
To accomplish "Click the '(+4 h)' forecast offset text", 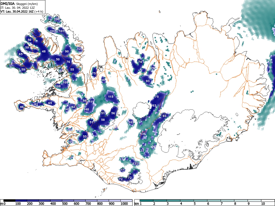I will [39, 12].
